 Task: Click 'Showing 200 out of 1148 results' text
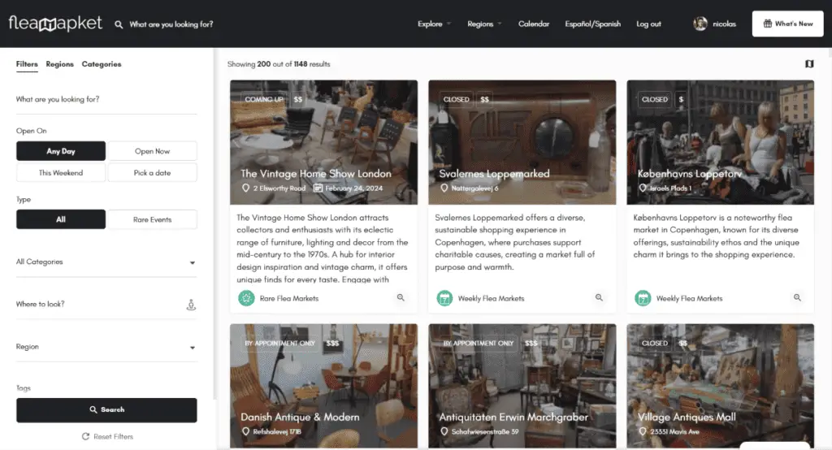click(x=279, y=64)
